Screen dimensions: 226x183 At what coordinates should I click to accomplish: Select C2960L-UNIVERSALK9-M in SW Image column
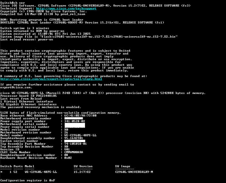coord(134,172)
